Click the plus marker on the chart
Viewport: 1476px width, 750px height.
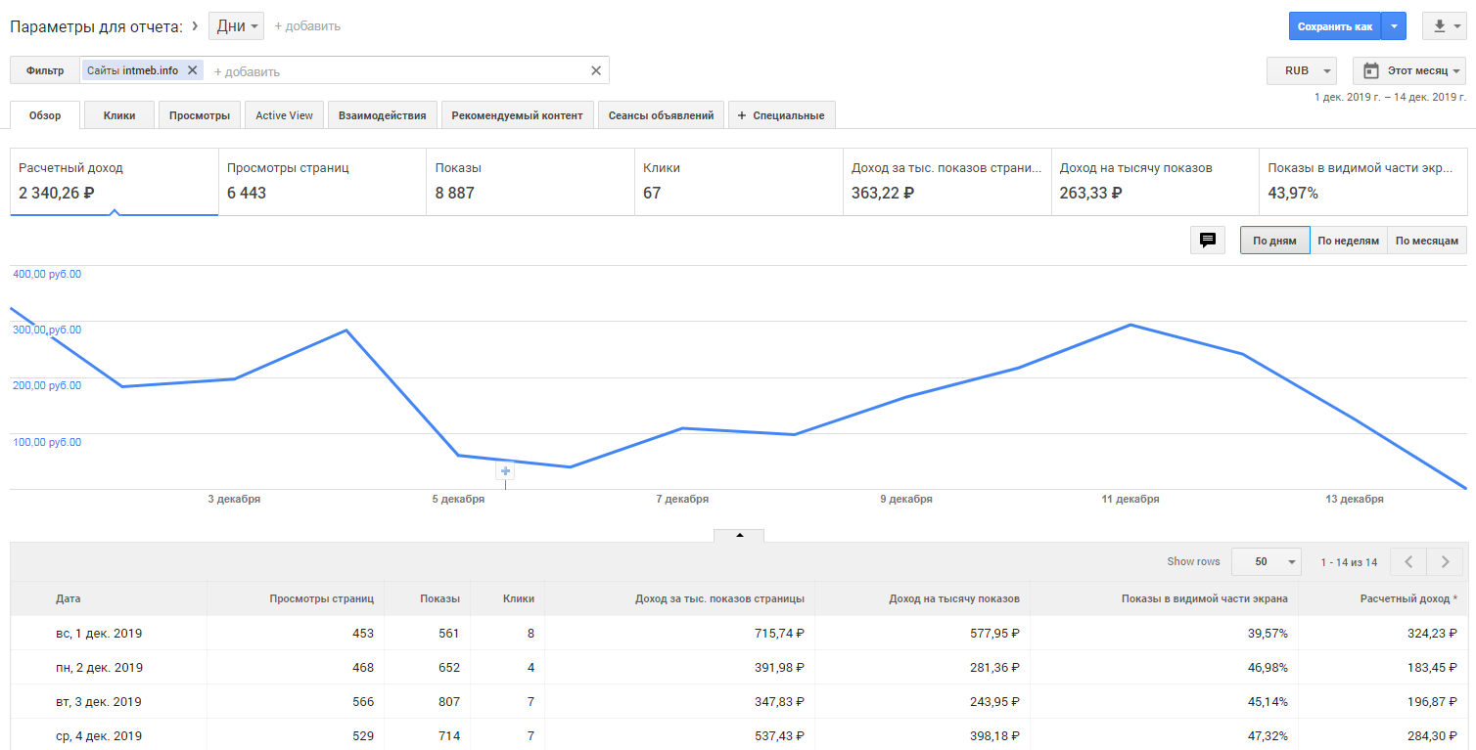(x=505, y=471)
